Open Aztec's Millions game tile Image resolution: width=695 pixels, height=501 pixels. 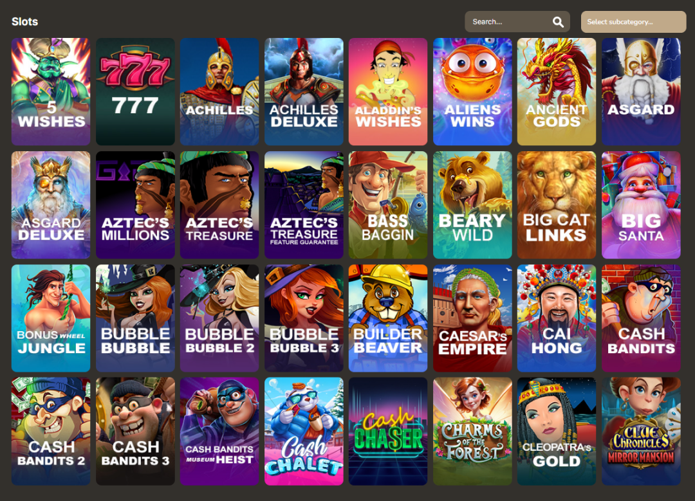135,205
